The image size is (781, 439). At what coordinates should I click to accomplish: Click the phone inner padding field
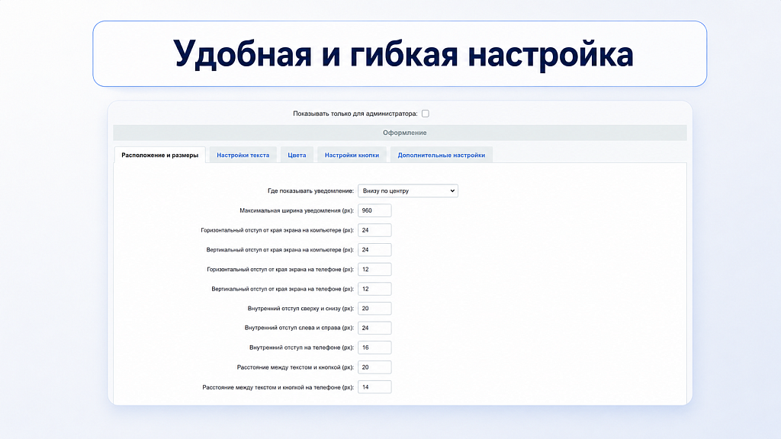(x=374, y=348)
